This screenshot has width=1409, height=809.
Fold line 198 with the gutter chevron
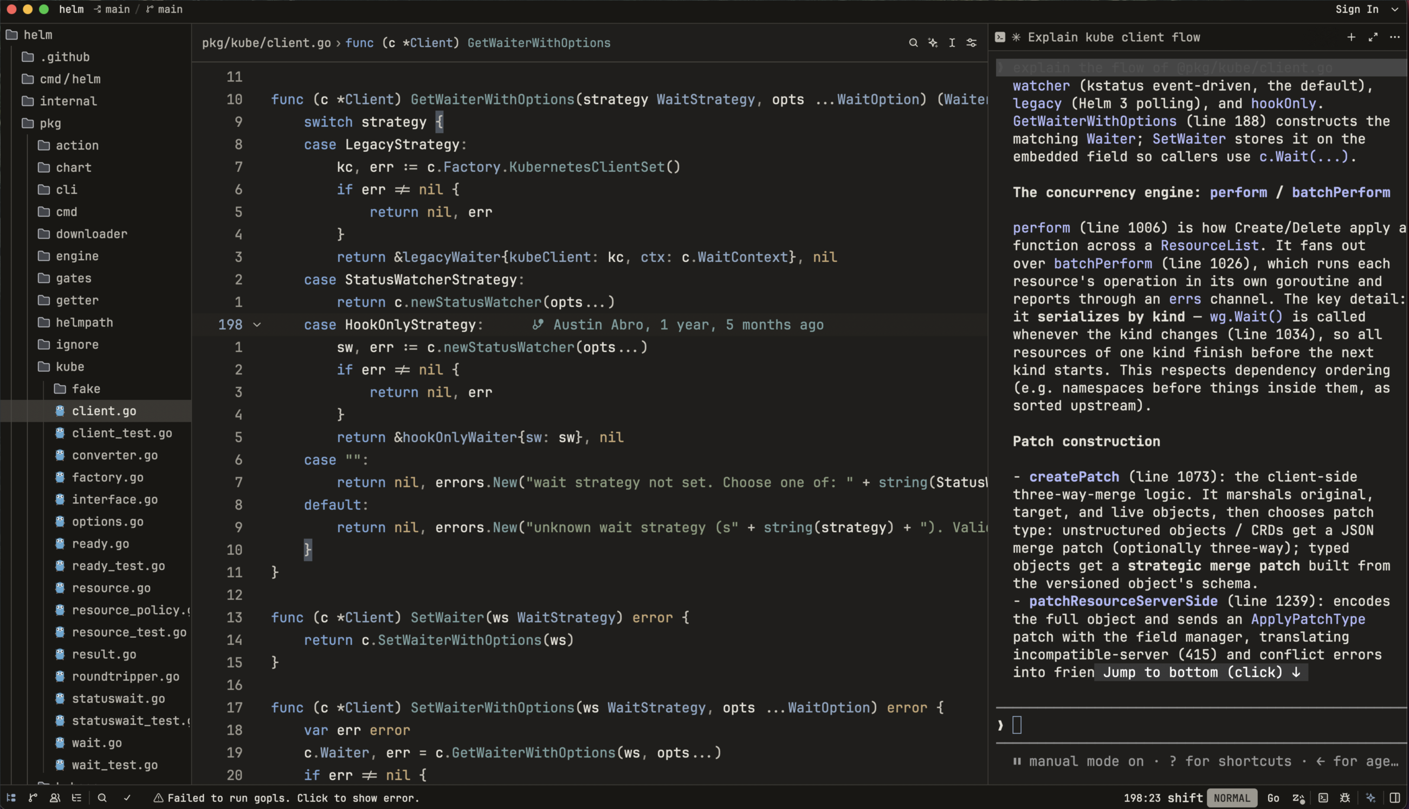[257, 325]
